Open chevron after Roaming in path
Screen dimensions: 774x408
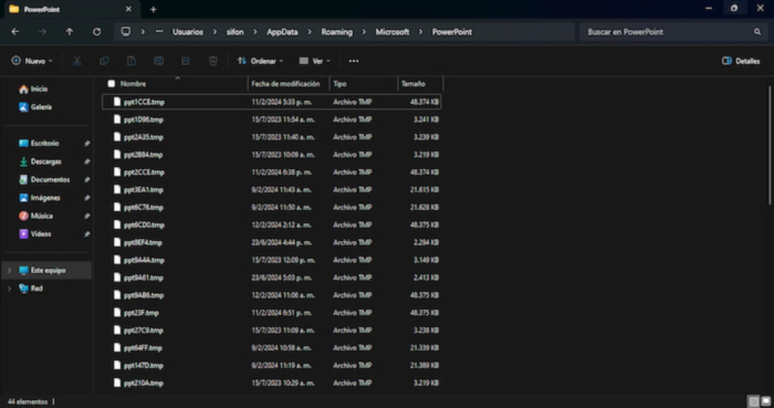pos(364,32)
